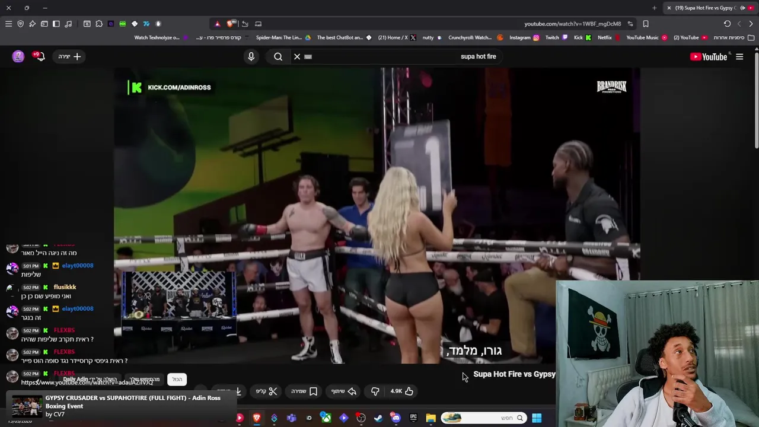Open the site settings icon in address bar

tap(630, 24)
